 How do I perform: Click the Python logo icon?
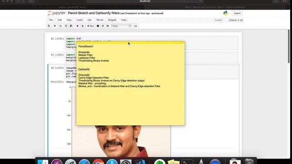click(226, 13)
